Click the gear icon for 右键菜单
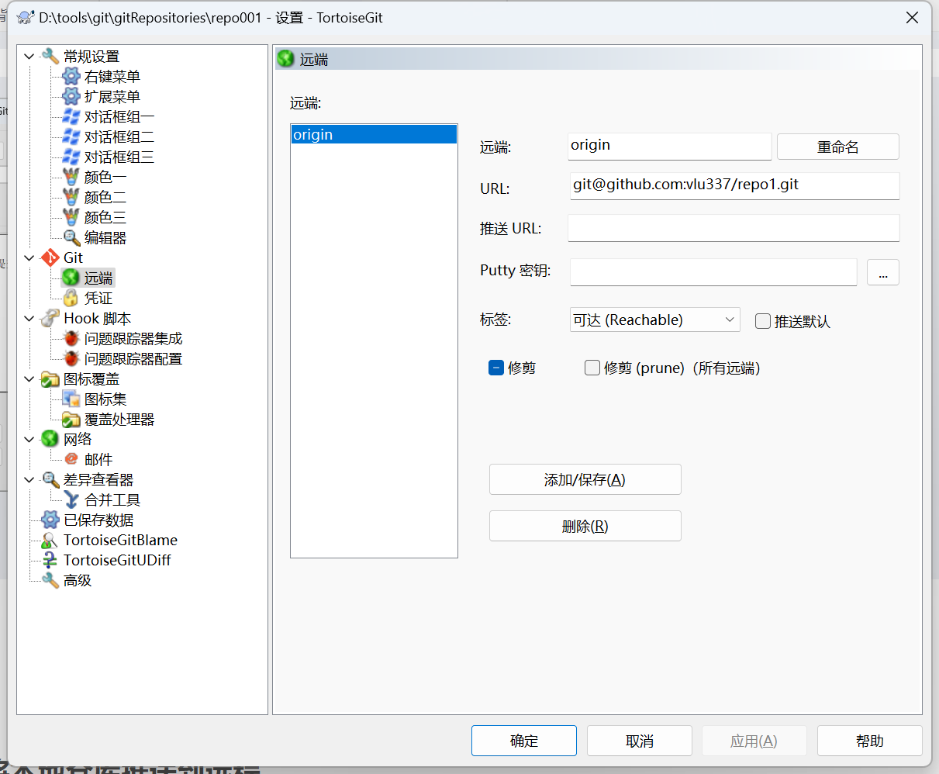The image size is (939, 774). [71, 76]
